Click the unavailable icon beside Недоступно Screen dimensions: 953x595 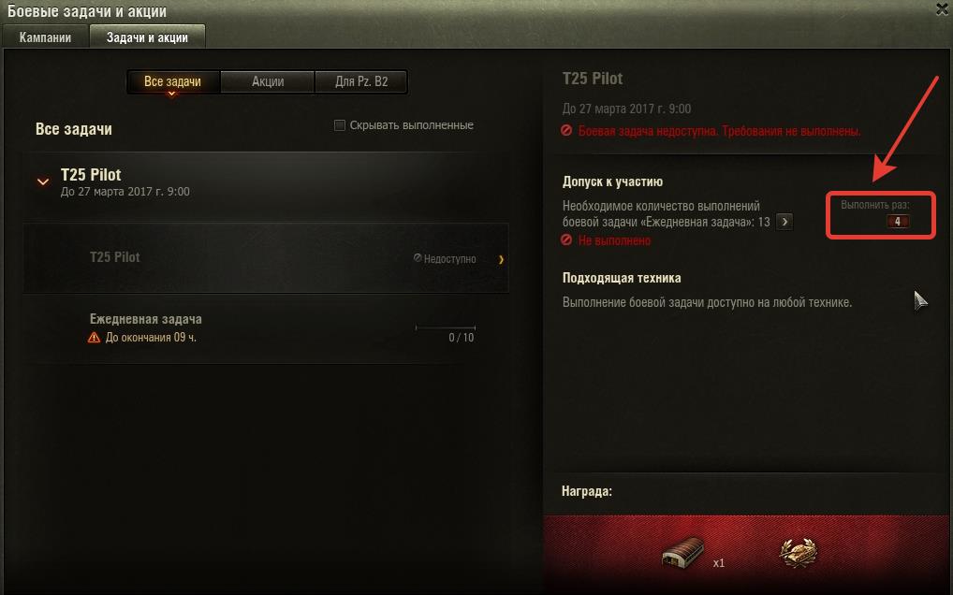click(418, 258)
